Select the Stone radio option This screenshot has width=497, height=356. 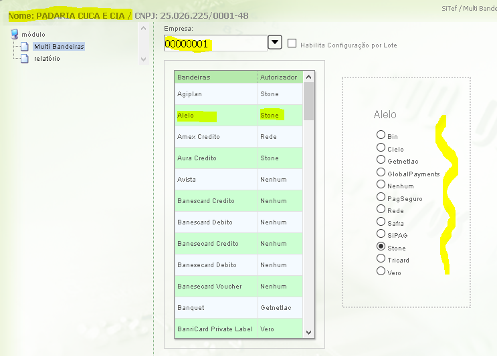coord(381,246)
